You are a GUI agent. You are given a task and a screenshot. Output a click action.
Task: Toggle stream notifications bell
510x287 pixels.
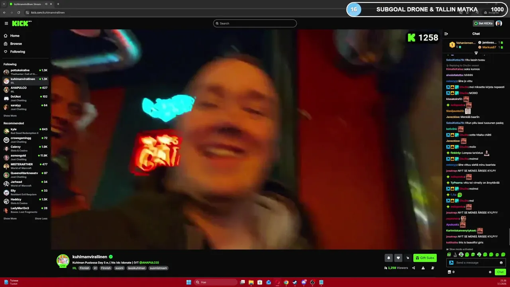[x=388, y=258]
